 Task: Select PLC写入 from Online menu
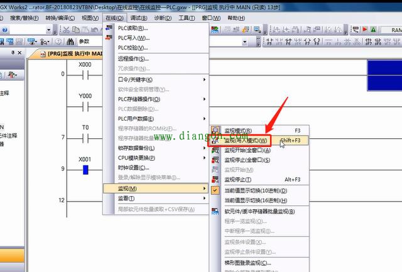pyautogui.click(x=156, y=38)
